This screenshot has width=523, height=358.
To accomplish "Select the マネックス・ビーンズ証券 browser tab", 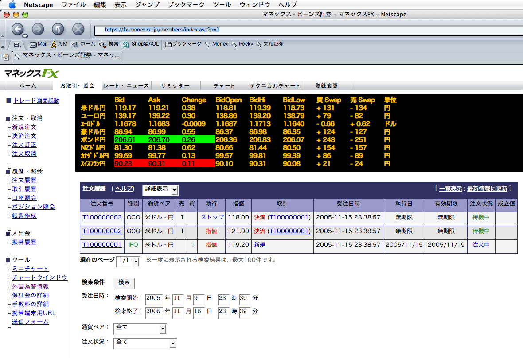I will click(67, 56).
